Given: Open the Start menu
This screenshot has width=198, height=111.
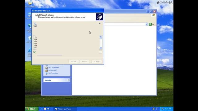Looking at the screenshot, I should (x=32, y=109).
